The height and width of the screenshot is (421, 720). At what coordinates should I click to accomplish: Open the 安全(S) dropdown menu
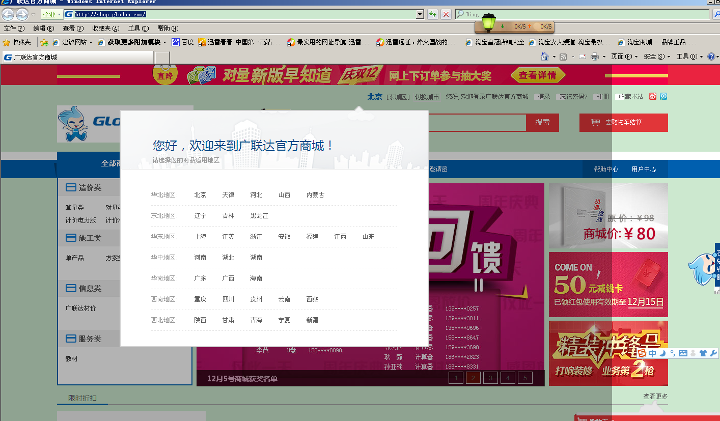point(657,57)
